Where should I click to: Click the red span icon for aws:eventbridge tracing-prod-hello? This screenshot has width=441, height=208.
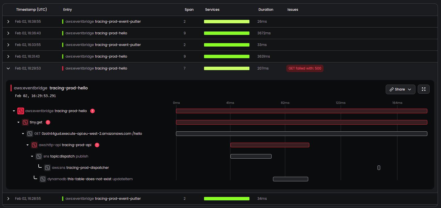coord(21,111)
